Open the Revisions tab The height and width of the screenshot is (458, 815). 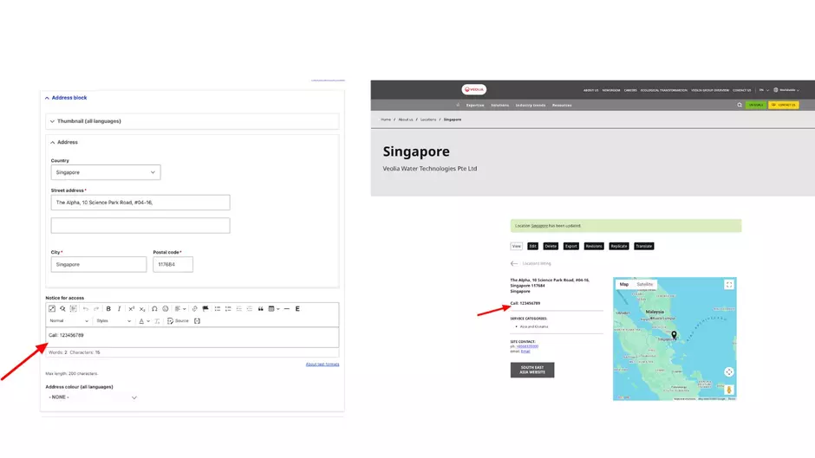(x=594, y=246)
